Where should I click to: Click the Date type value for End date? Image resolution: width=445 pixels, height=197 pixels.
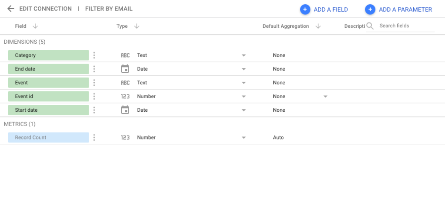coord(142,69)
